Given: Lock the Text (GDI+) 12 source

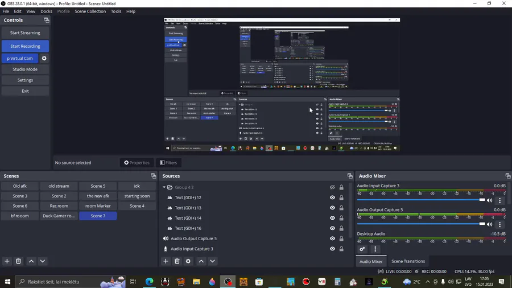Looking at the screenshot, I should [341, 198].
